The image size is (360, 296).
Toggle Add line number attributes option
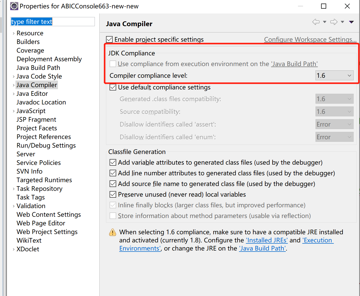[113, 173]
